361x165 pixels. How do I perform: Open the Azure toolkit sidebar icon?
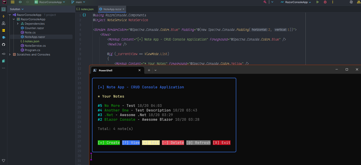(4, 23)
